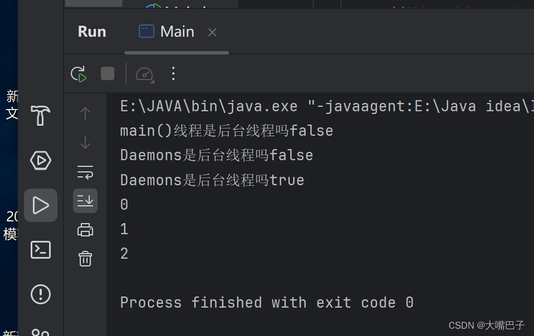Click the Process finished exit code text

[x=266, y=303]
